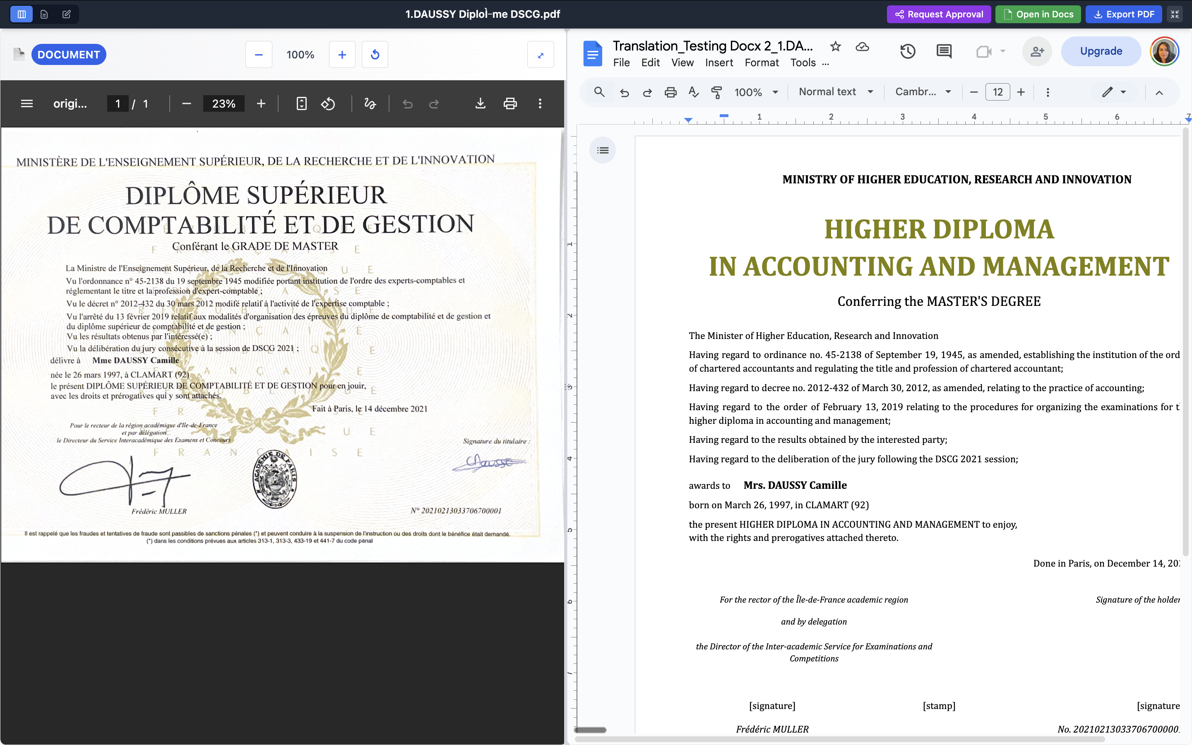Viewport: 1192px width, 745px height.
Task: Open the Tools menu
Action: point(803,62)
